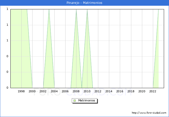169x117 pixels.
Task: Select the 2004 year label
Action: 54,91
